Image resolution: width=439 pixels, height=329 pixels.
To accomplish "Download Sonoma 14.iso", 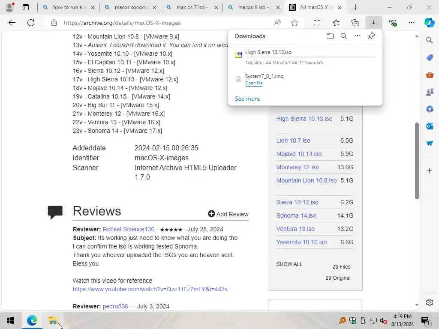I will (296, 216).
